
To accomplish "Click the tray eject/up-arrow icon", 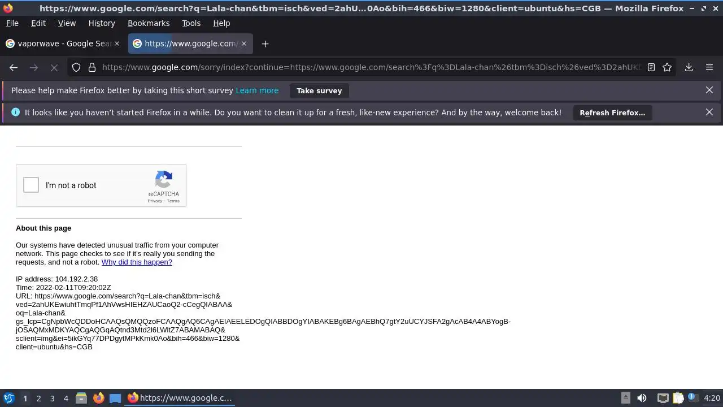I will (x=626, y=398).
